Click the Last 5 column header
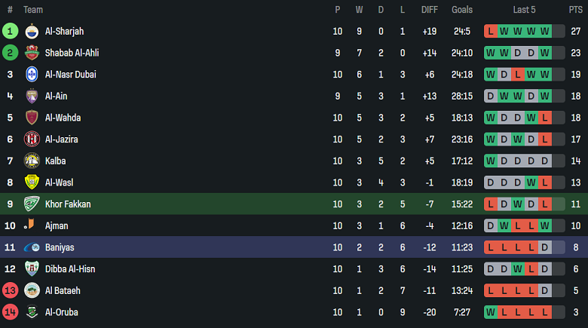Viewport: 588px width, 328px height. point(524,10)
